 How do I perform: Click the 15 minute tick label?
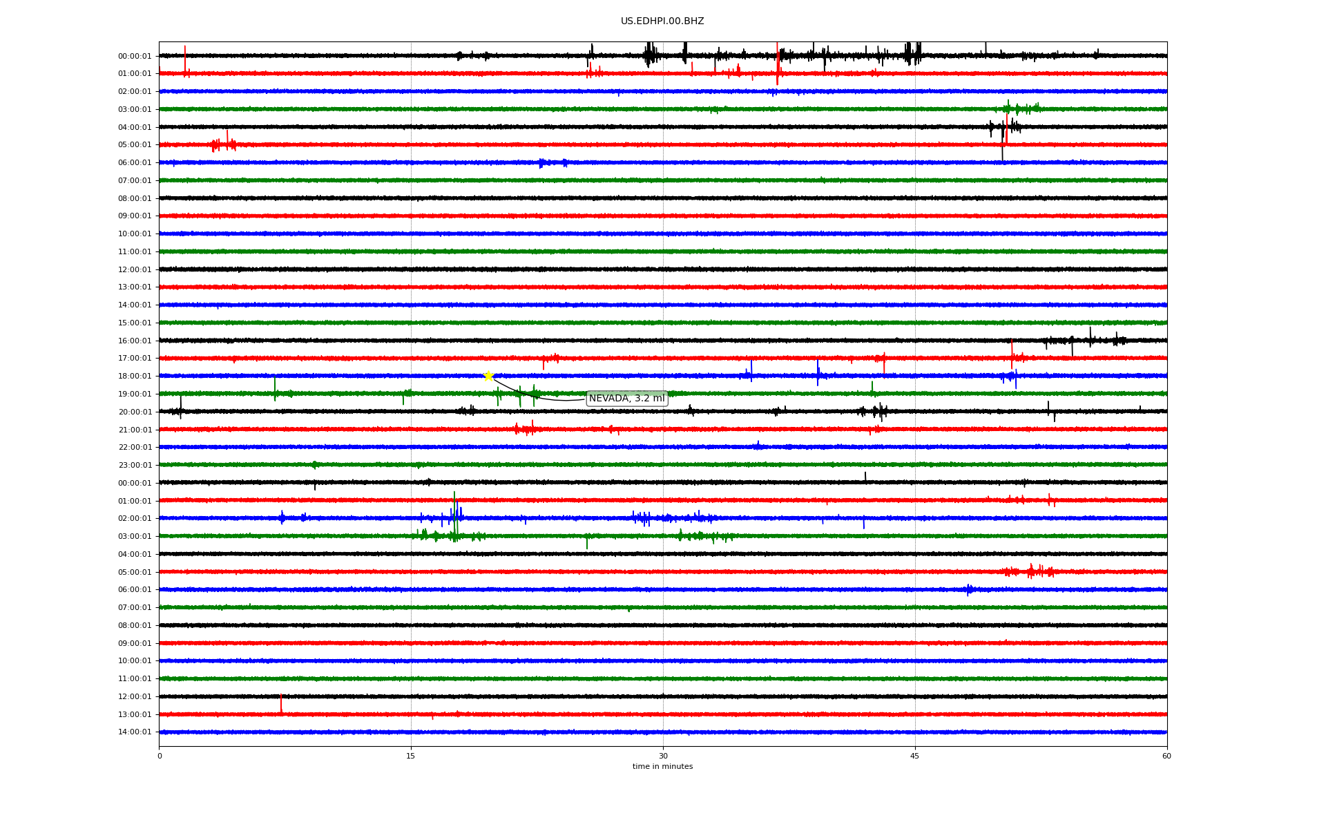(x=411, y=756)
